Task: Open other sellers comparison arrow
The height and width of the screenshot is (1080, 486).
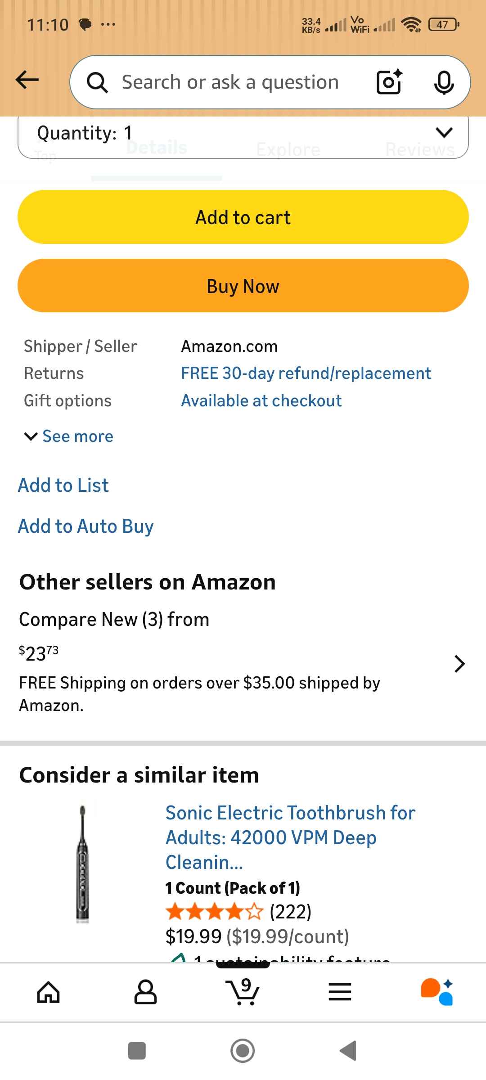Action: click(459, 664)
